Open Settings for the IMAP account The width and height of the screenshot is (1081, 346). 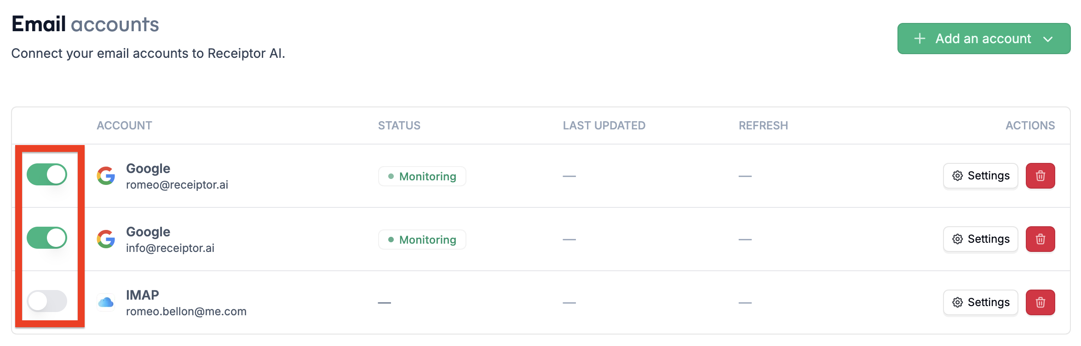coord(980,302)
